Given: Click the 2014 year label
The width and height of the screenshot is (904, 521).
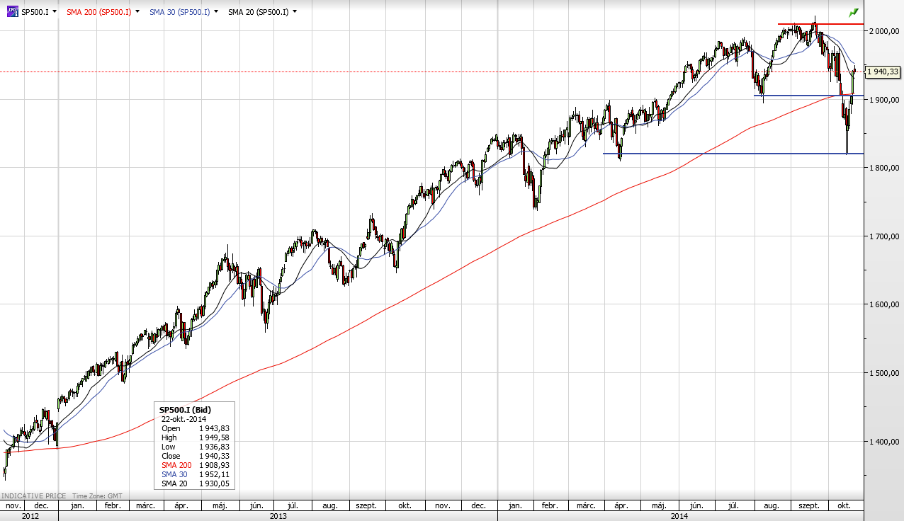Looking at the screenshot, I should [680, 516].
